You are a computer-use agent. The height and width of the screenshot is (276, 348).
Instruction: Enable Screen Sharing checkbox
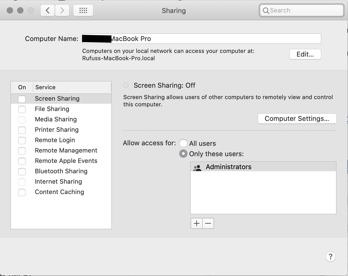click(22, 99)
